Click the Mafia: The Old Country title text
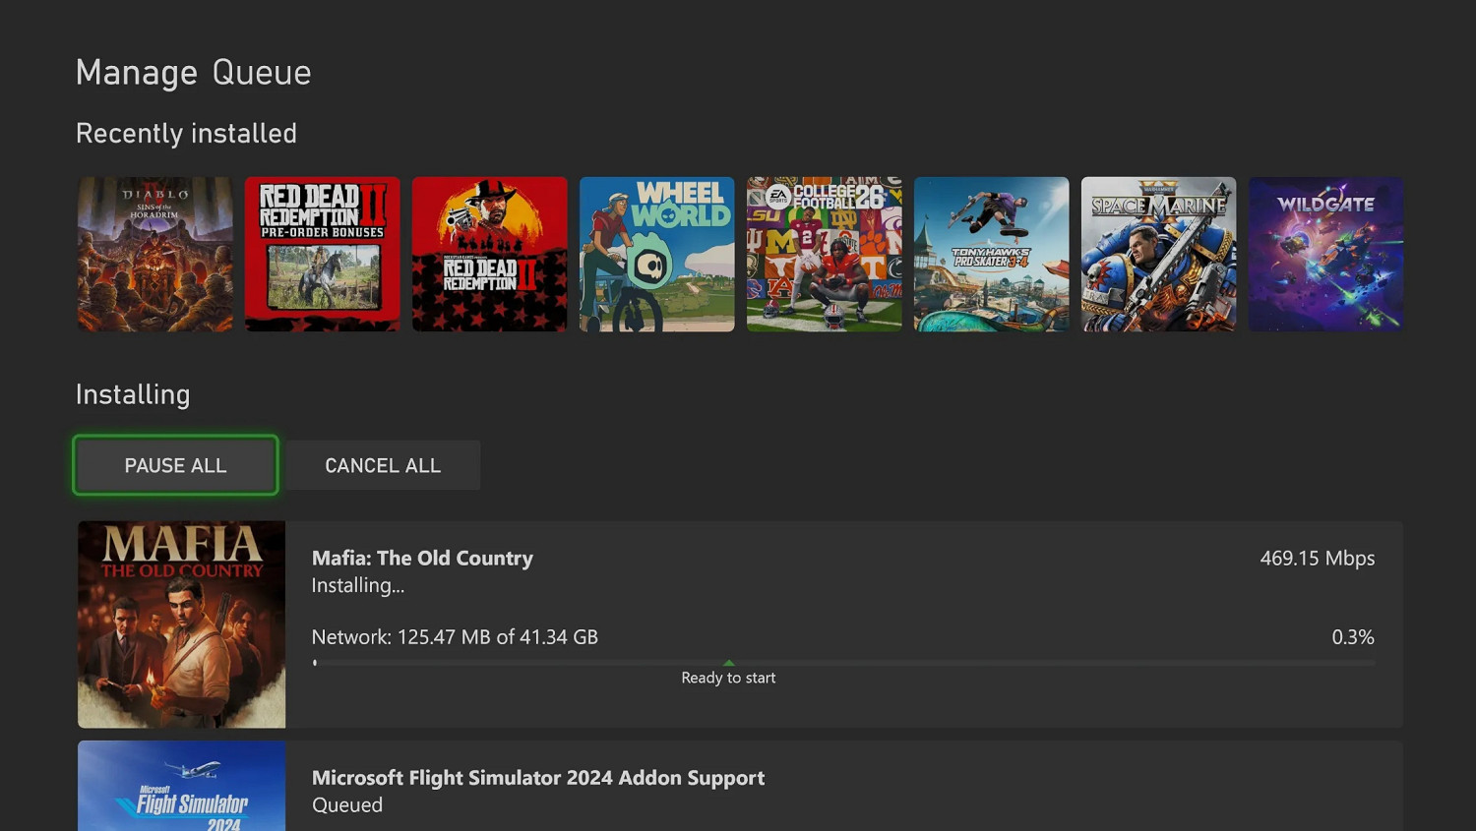 422,558
